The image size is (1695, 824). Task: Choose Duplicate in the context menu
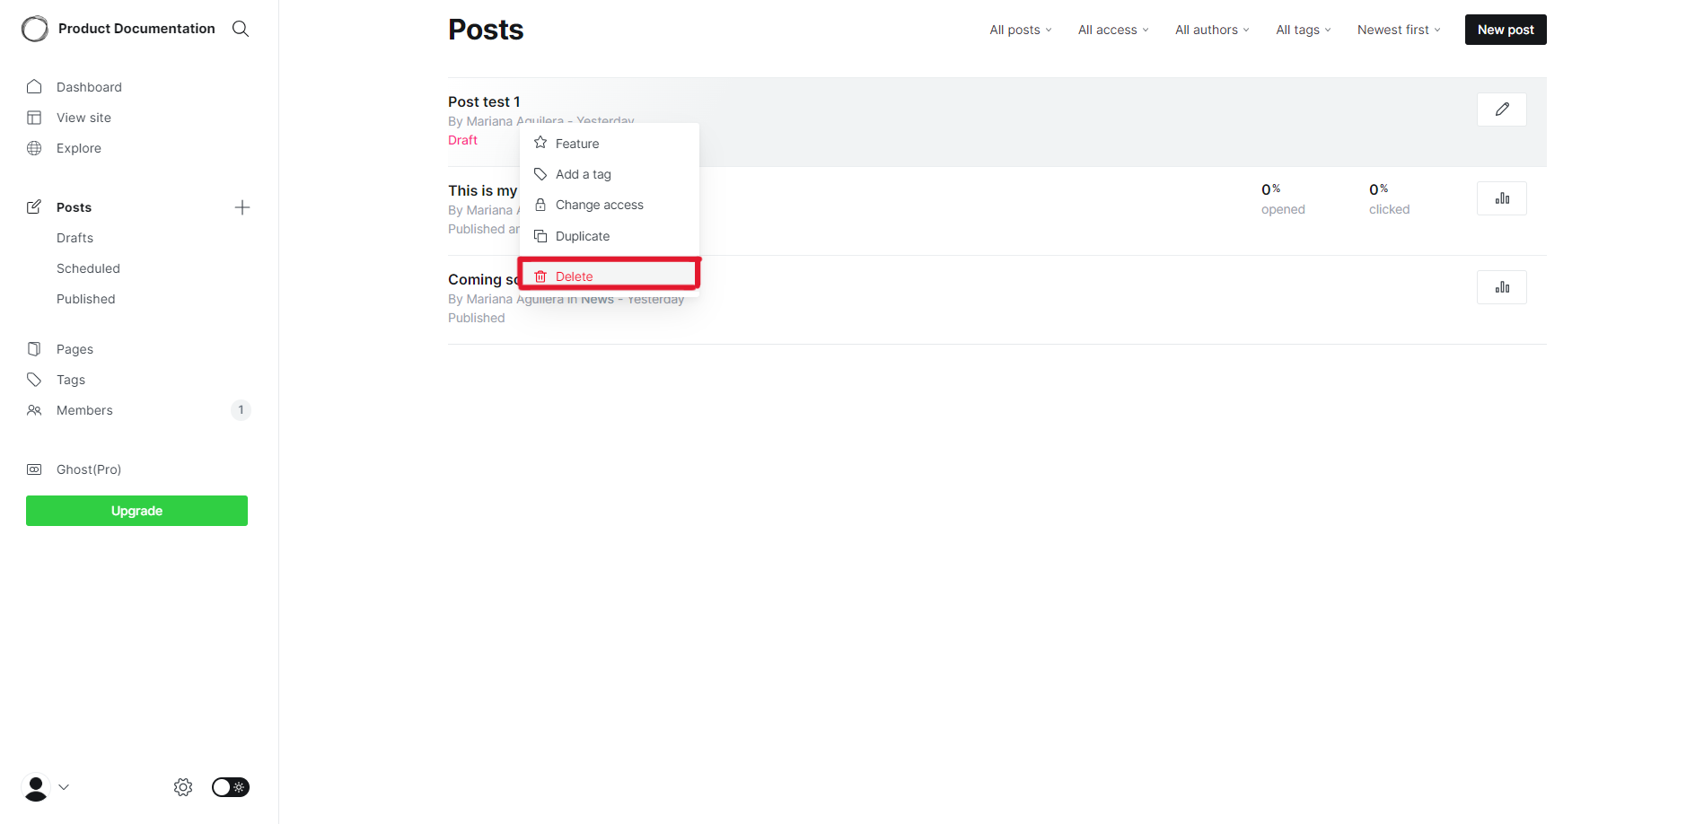click(x=582, y=236)
